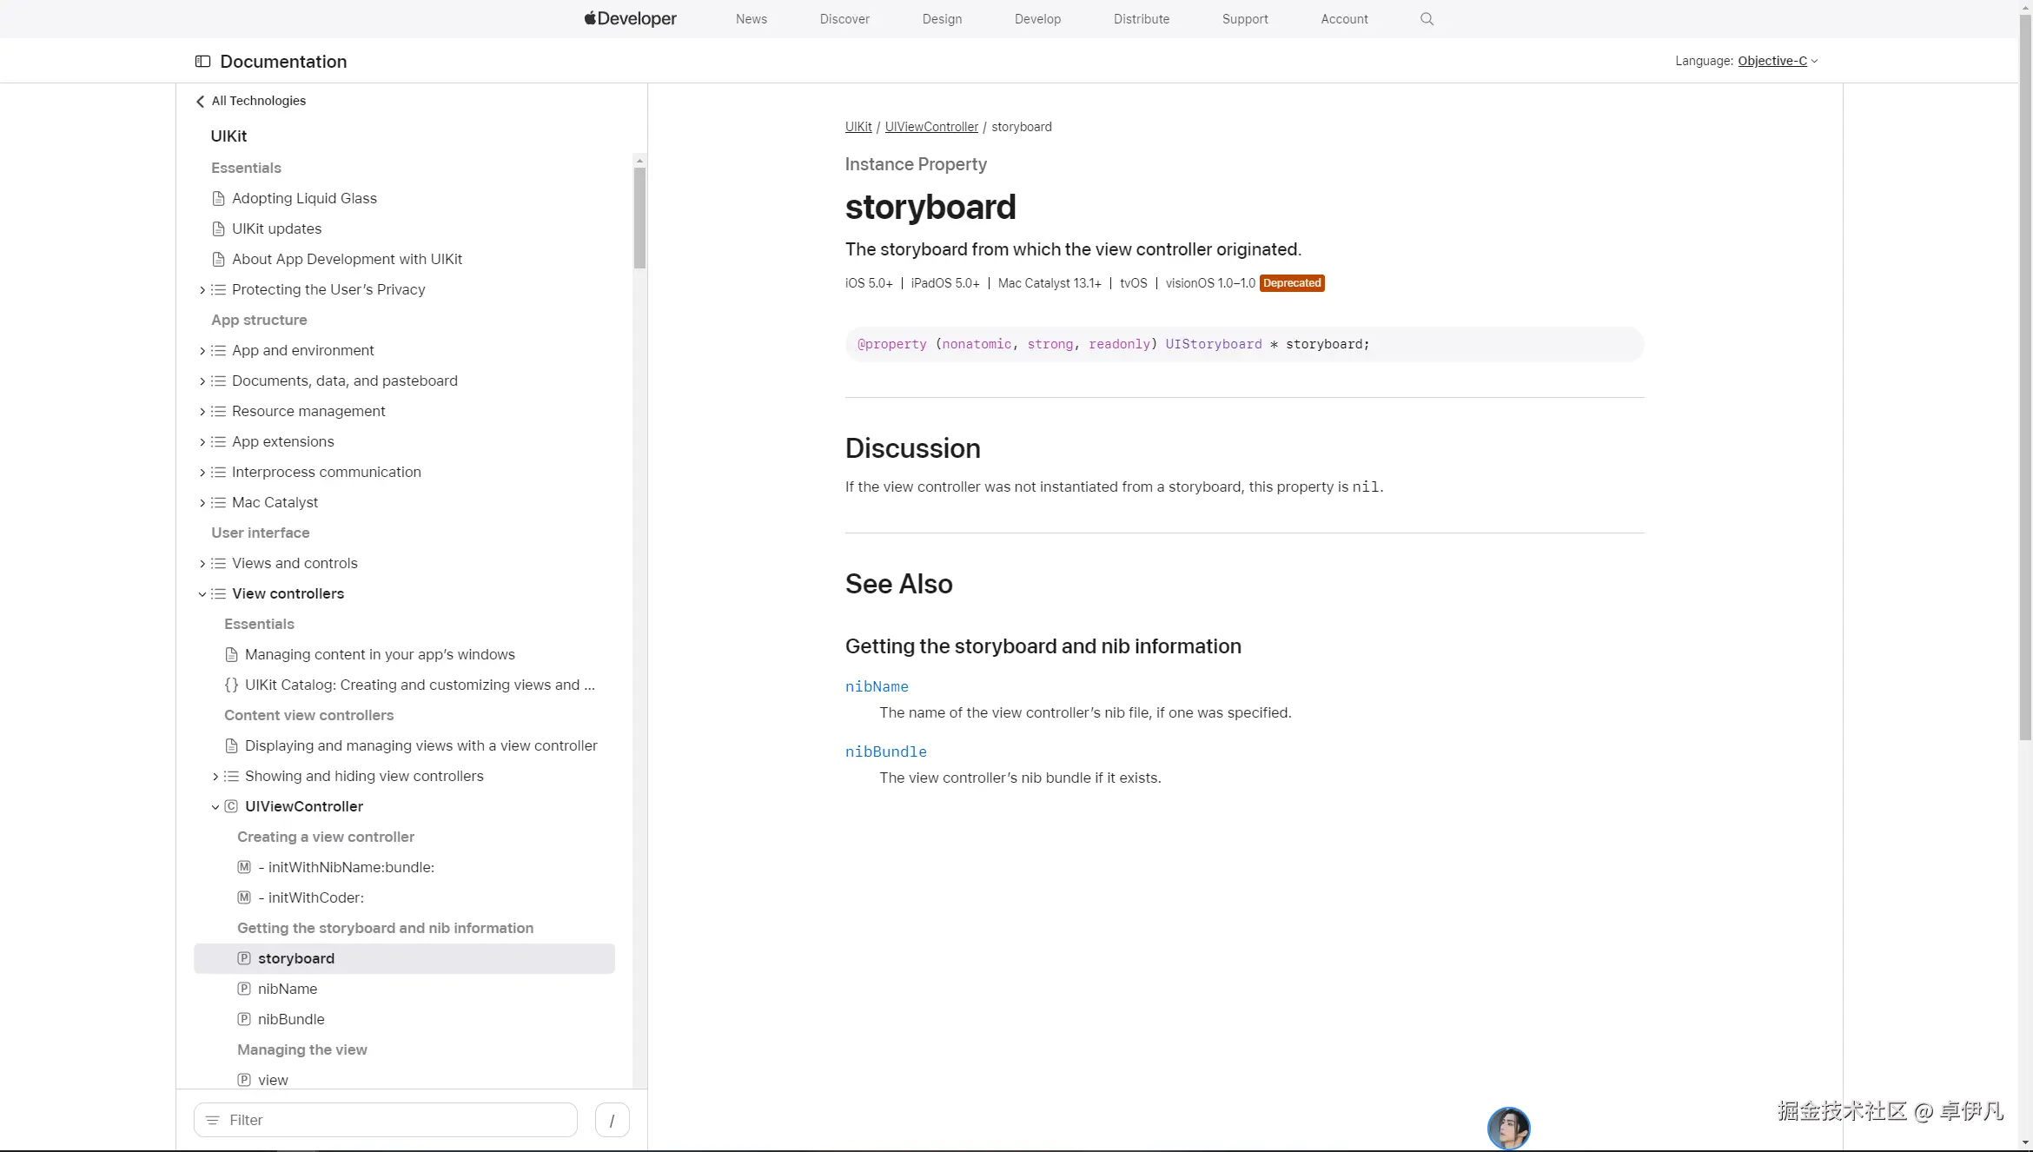
Task: Open the Language Objective-C dropdown
Action: point(1778,61)
